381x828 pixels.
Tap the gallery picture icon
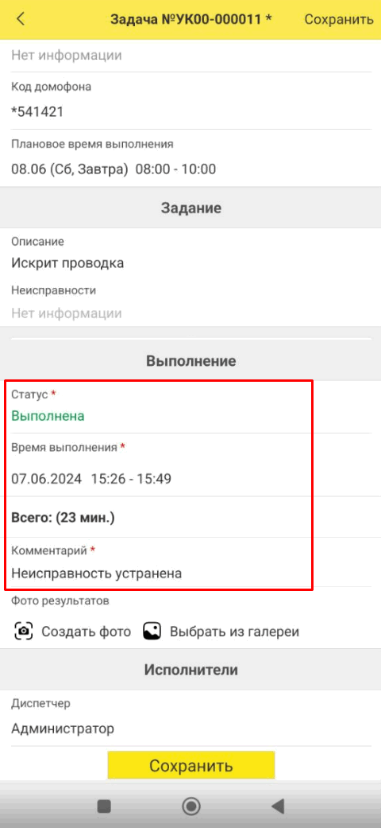coord(152,631)
